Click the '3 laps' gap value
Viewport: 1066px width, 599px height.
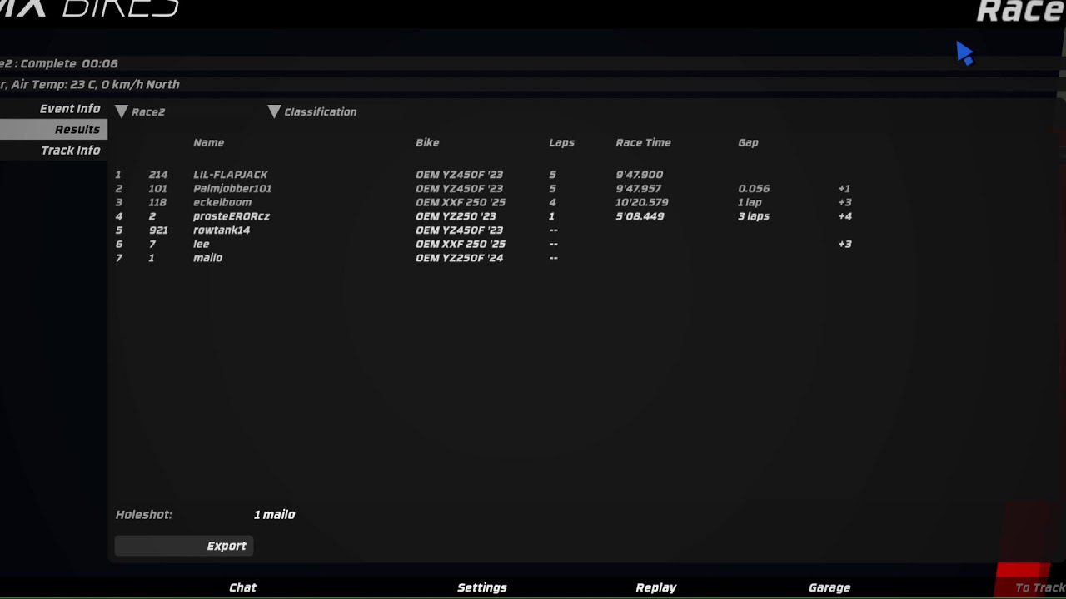[x=754, y=216]
